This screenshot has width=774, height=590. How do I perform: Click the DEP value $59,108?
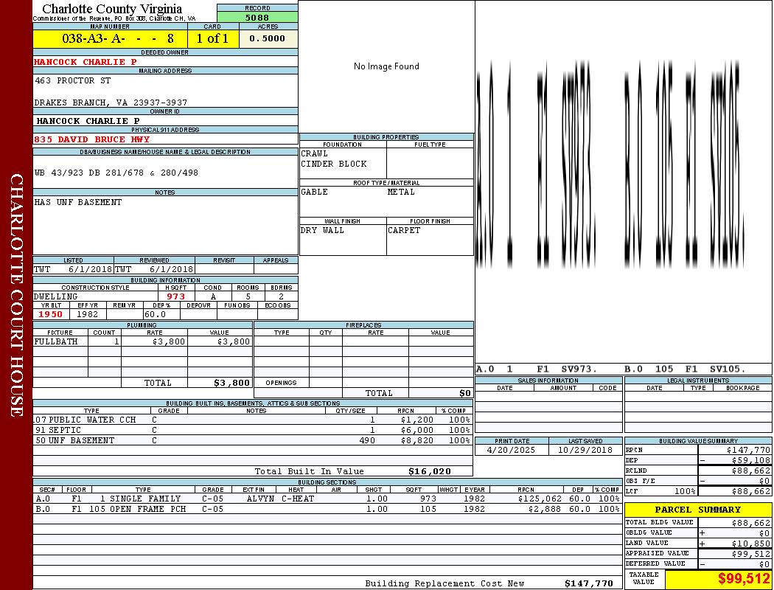[750, 461]
